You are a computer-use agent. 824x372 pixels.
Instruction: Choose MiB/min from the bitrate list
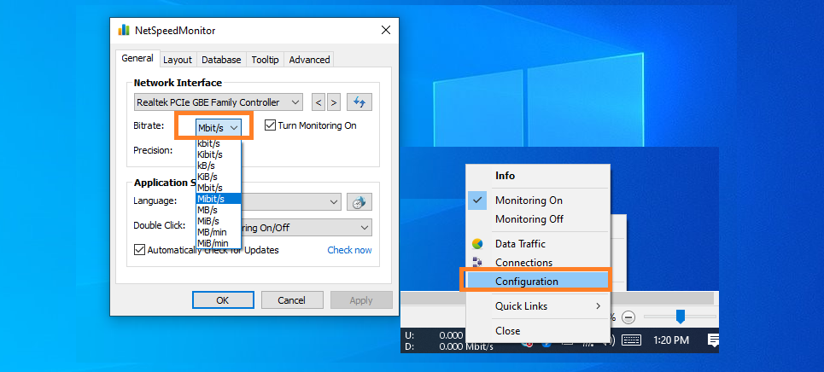218,243
